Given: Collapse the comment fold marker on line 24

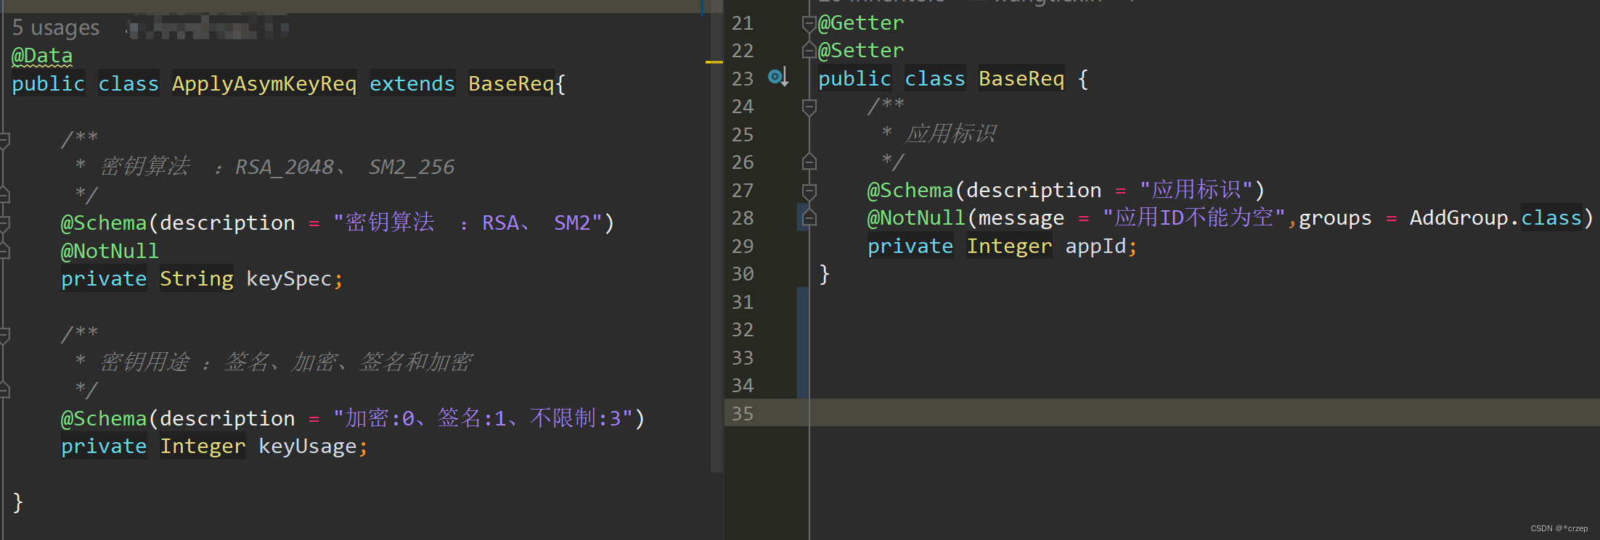Looking at the screenshot, I should tap(809, 107).
